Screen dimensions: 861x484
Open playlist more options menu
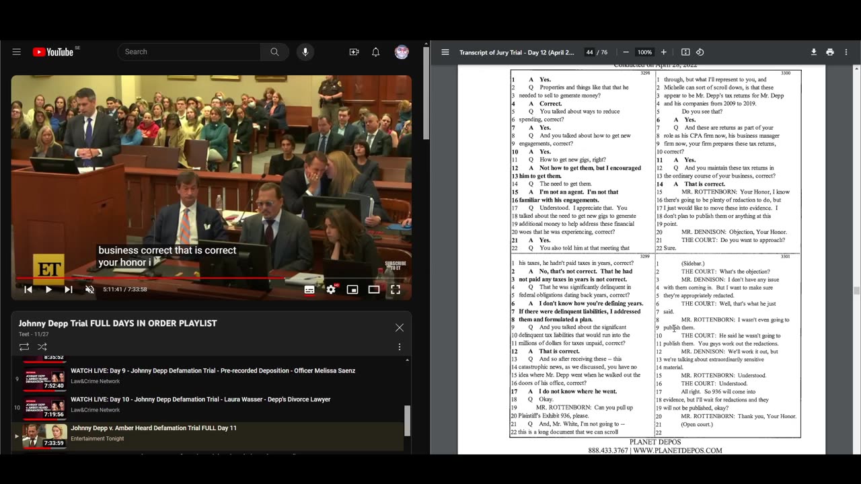400,347
